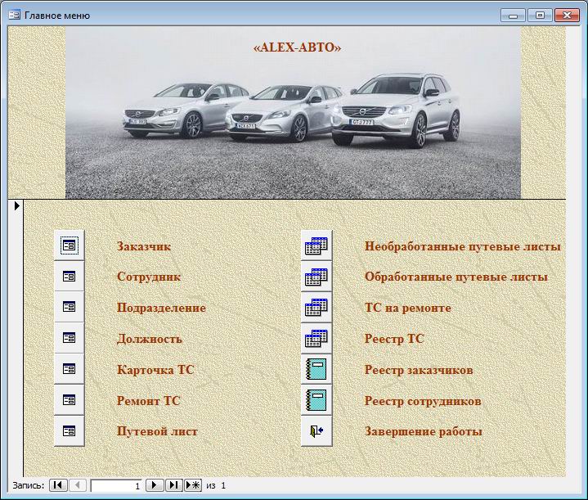Open the Реестр сотрудников report icon
The height and width of the screenshot is (500, 588).
316,400
